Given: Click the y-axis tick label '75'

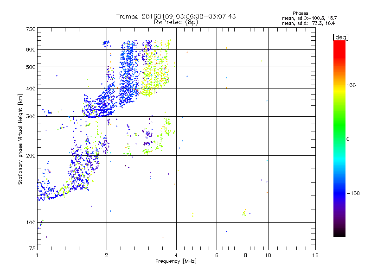Looking at the screenshot, I should click(x=32, y=248).
